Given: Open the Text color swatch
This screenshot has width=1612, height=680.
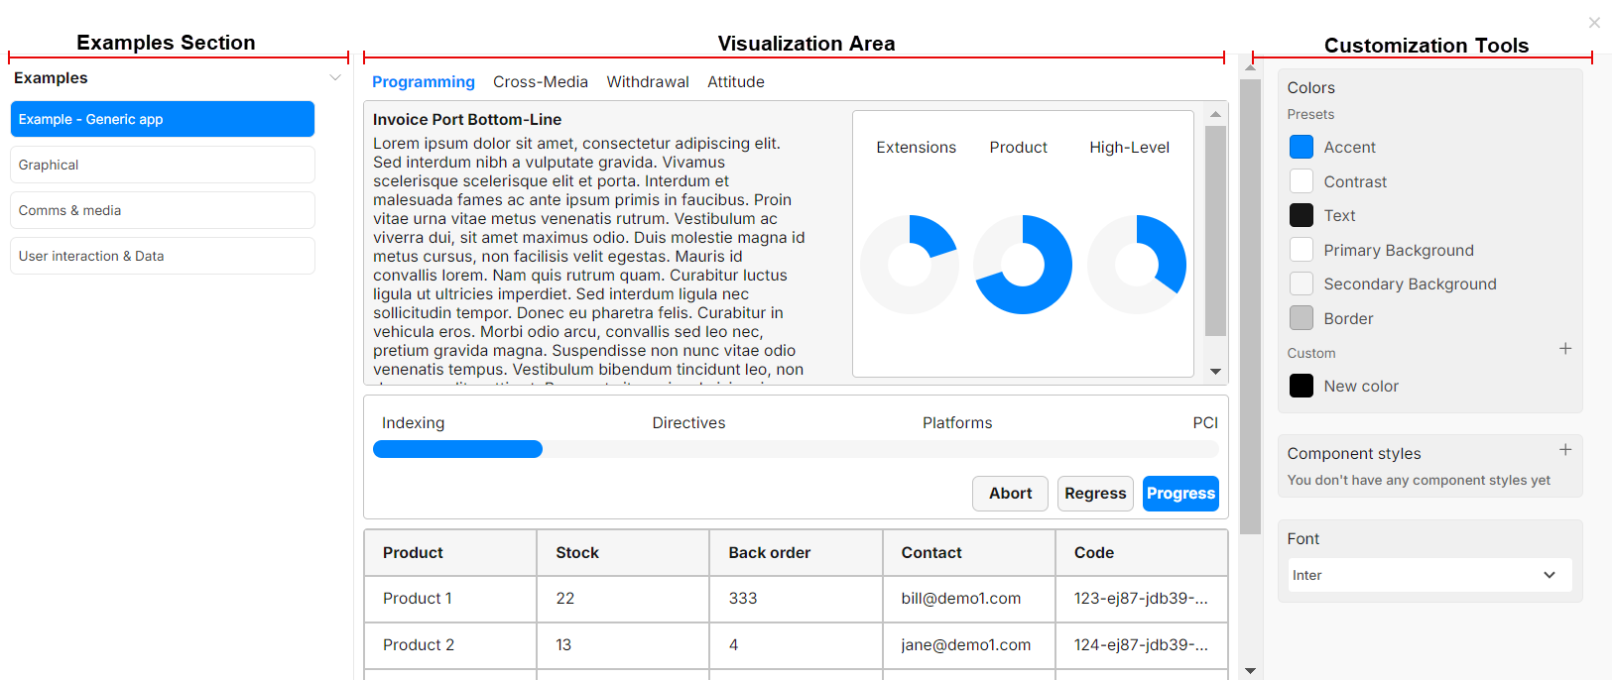Looking at the screenshot, I should pyautogui.click(x=1302, y=215).
